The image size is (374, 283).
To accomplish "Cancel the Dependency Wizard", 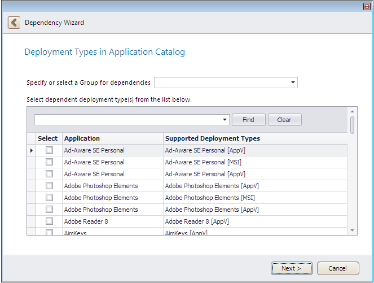I will (338, 268).
